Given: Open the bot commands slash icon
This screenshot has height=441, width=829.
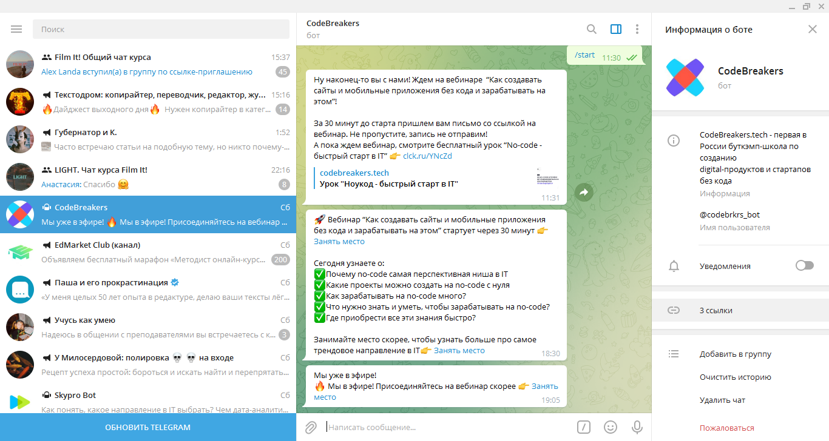Looking at the screenshot, I should (583, 427).
